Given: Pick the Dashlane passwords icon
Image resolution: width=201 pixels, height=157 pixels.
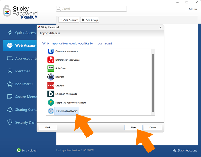Looking at the screenshot, I should [x=51, y=94].
